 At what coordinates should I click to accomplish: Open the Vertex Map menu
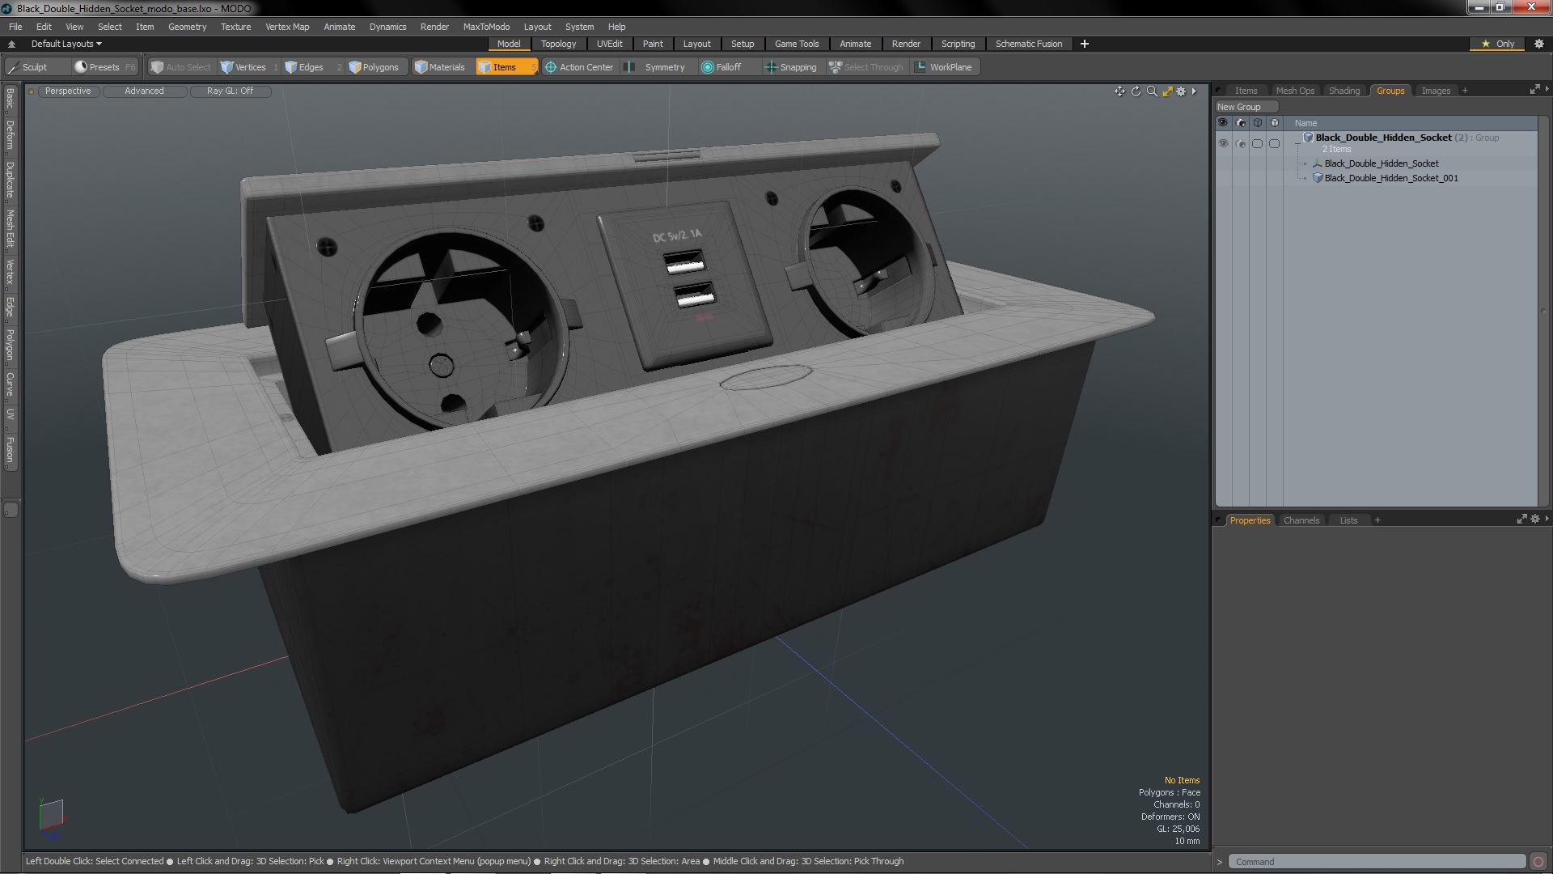point(287,27)
